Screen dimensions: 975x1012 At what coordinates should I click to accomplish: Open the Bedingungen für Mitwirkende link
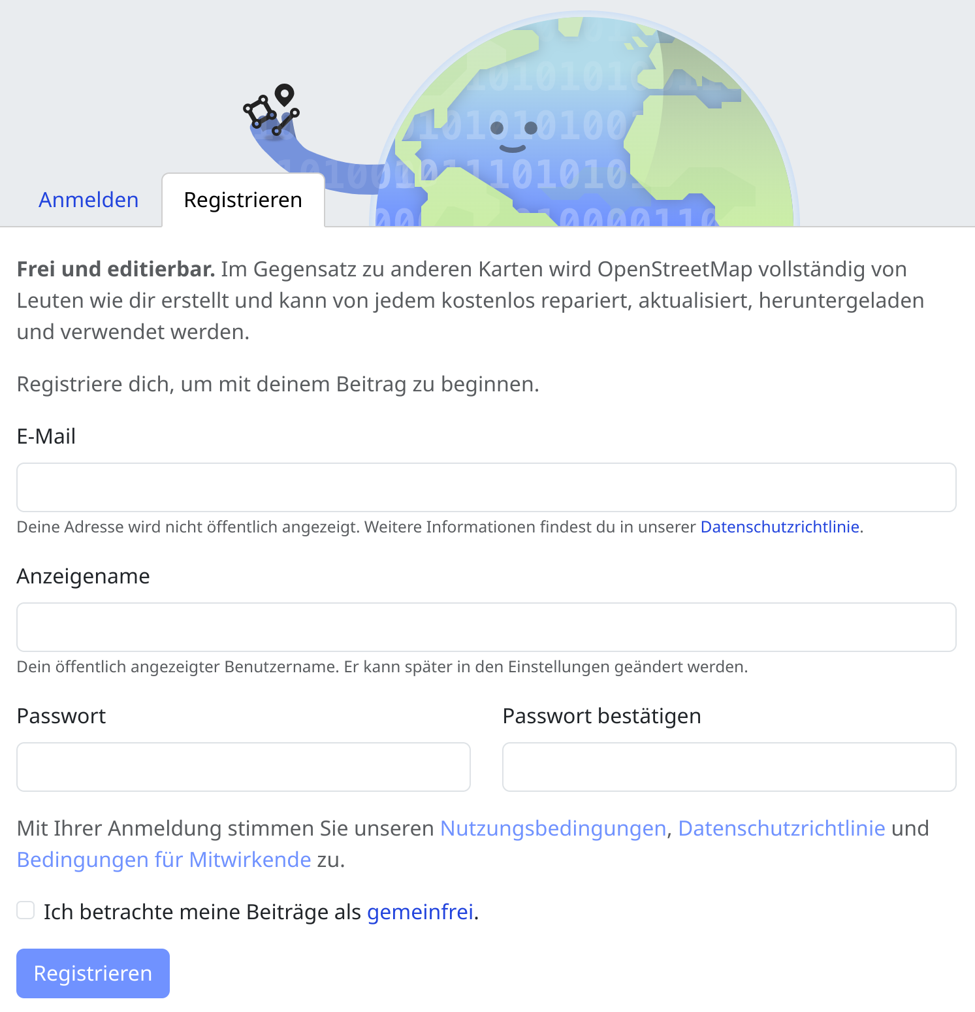163,860
